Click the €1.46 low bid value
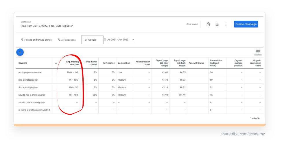 click(165, 72)
